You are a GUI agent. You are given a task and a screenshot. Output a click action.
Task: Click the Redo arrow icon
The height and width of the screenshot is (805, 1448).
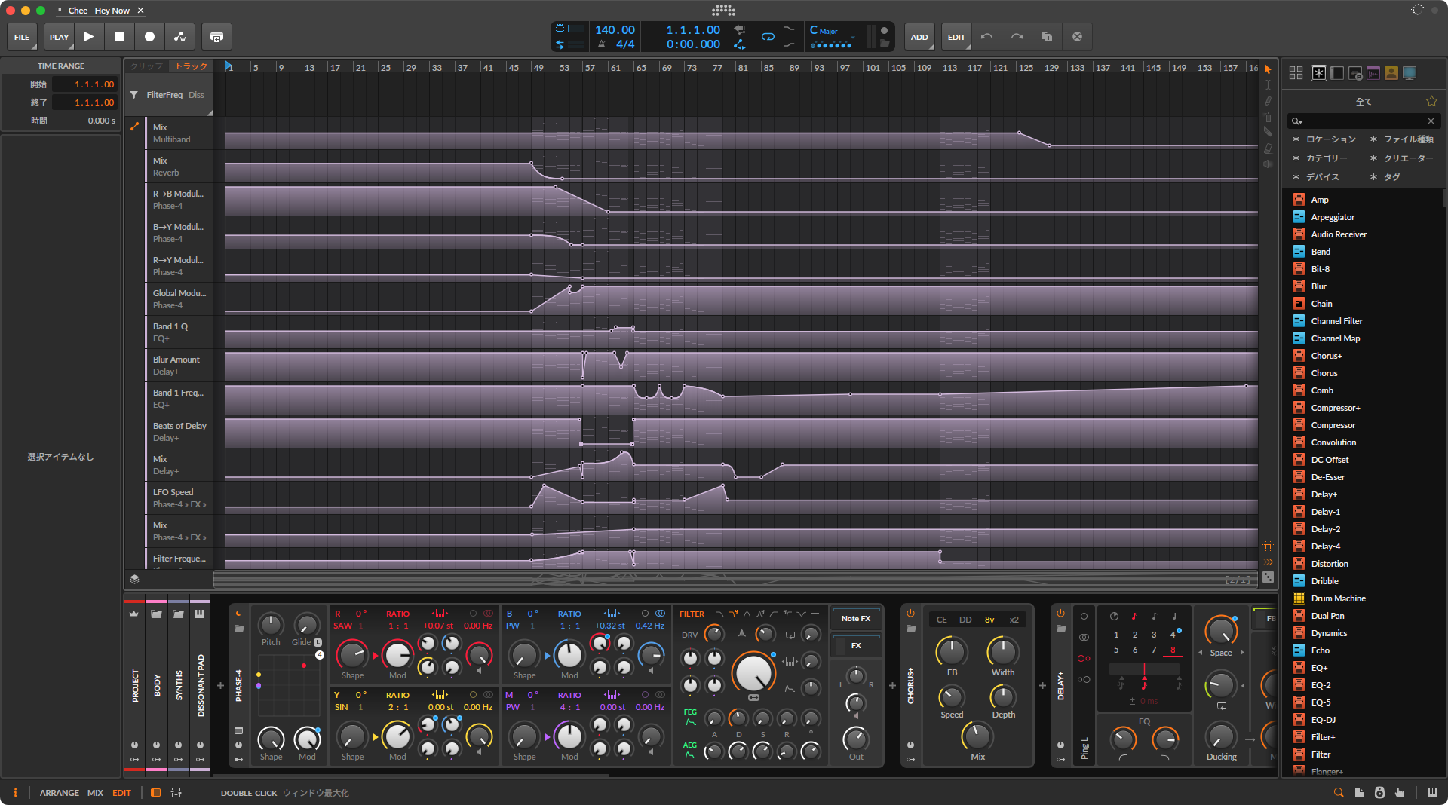coord(1017,36)
